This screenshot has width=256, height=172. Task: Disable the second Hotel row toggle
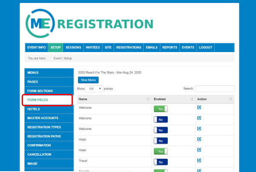(161, 152)
